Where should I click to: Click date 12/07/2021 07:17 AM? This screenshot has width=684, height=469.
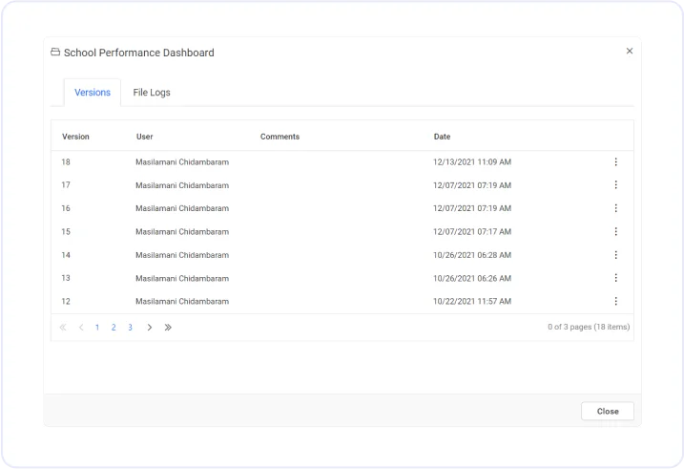[x=472, y=231]
